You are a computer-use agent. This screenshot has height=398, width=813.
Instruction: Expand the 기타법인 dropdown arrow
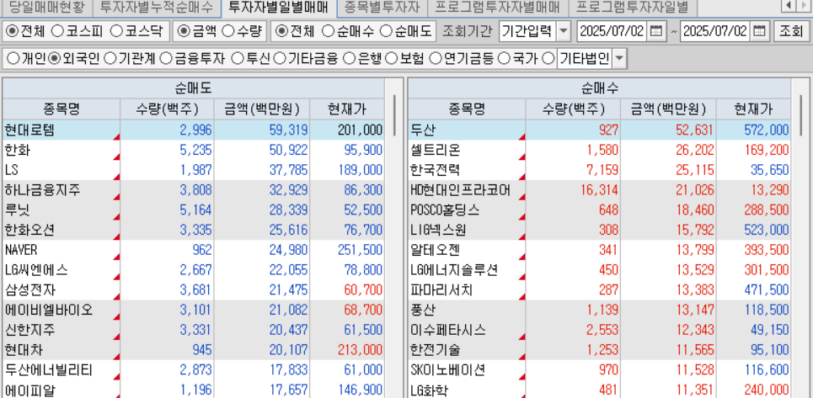click(619, 59)
